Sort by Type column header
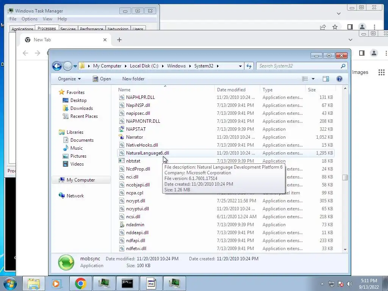Image resolution: width=388 pixels, height=291 pixels. pos(268,89)
